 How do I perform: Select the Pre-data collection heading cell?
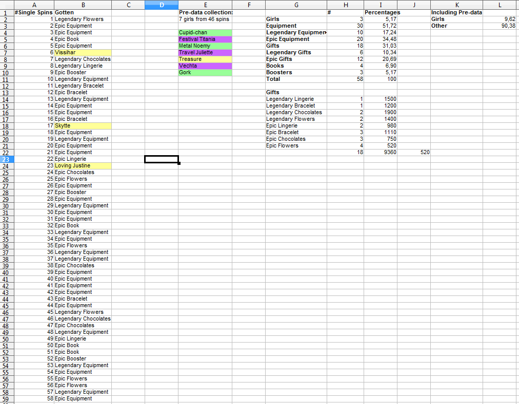point(206,12)
